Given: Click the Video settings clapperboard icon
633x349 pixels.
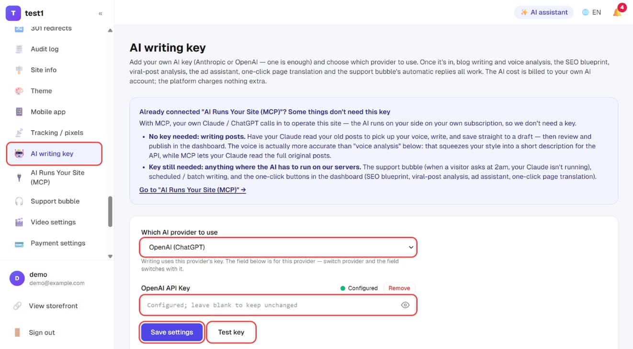Looking at the screenshot, I should pos(19,222).
